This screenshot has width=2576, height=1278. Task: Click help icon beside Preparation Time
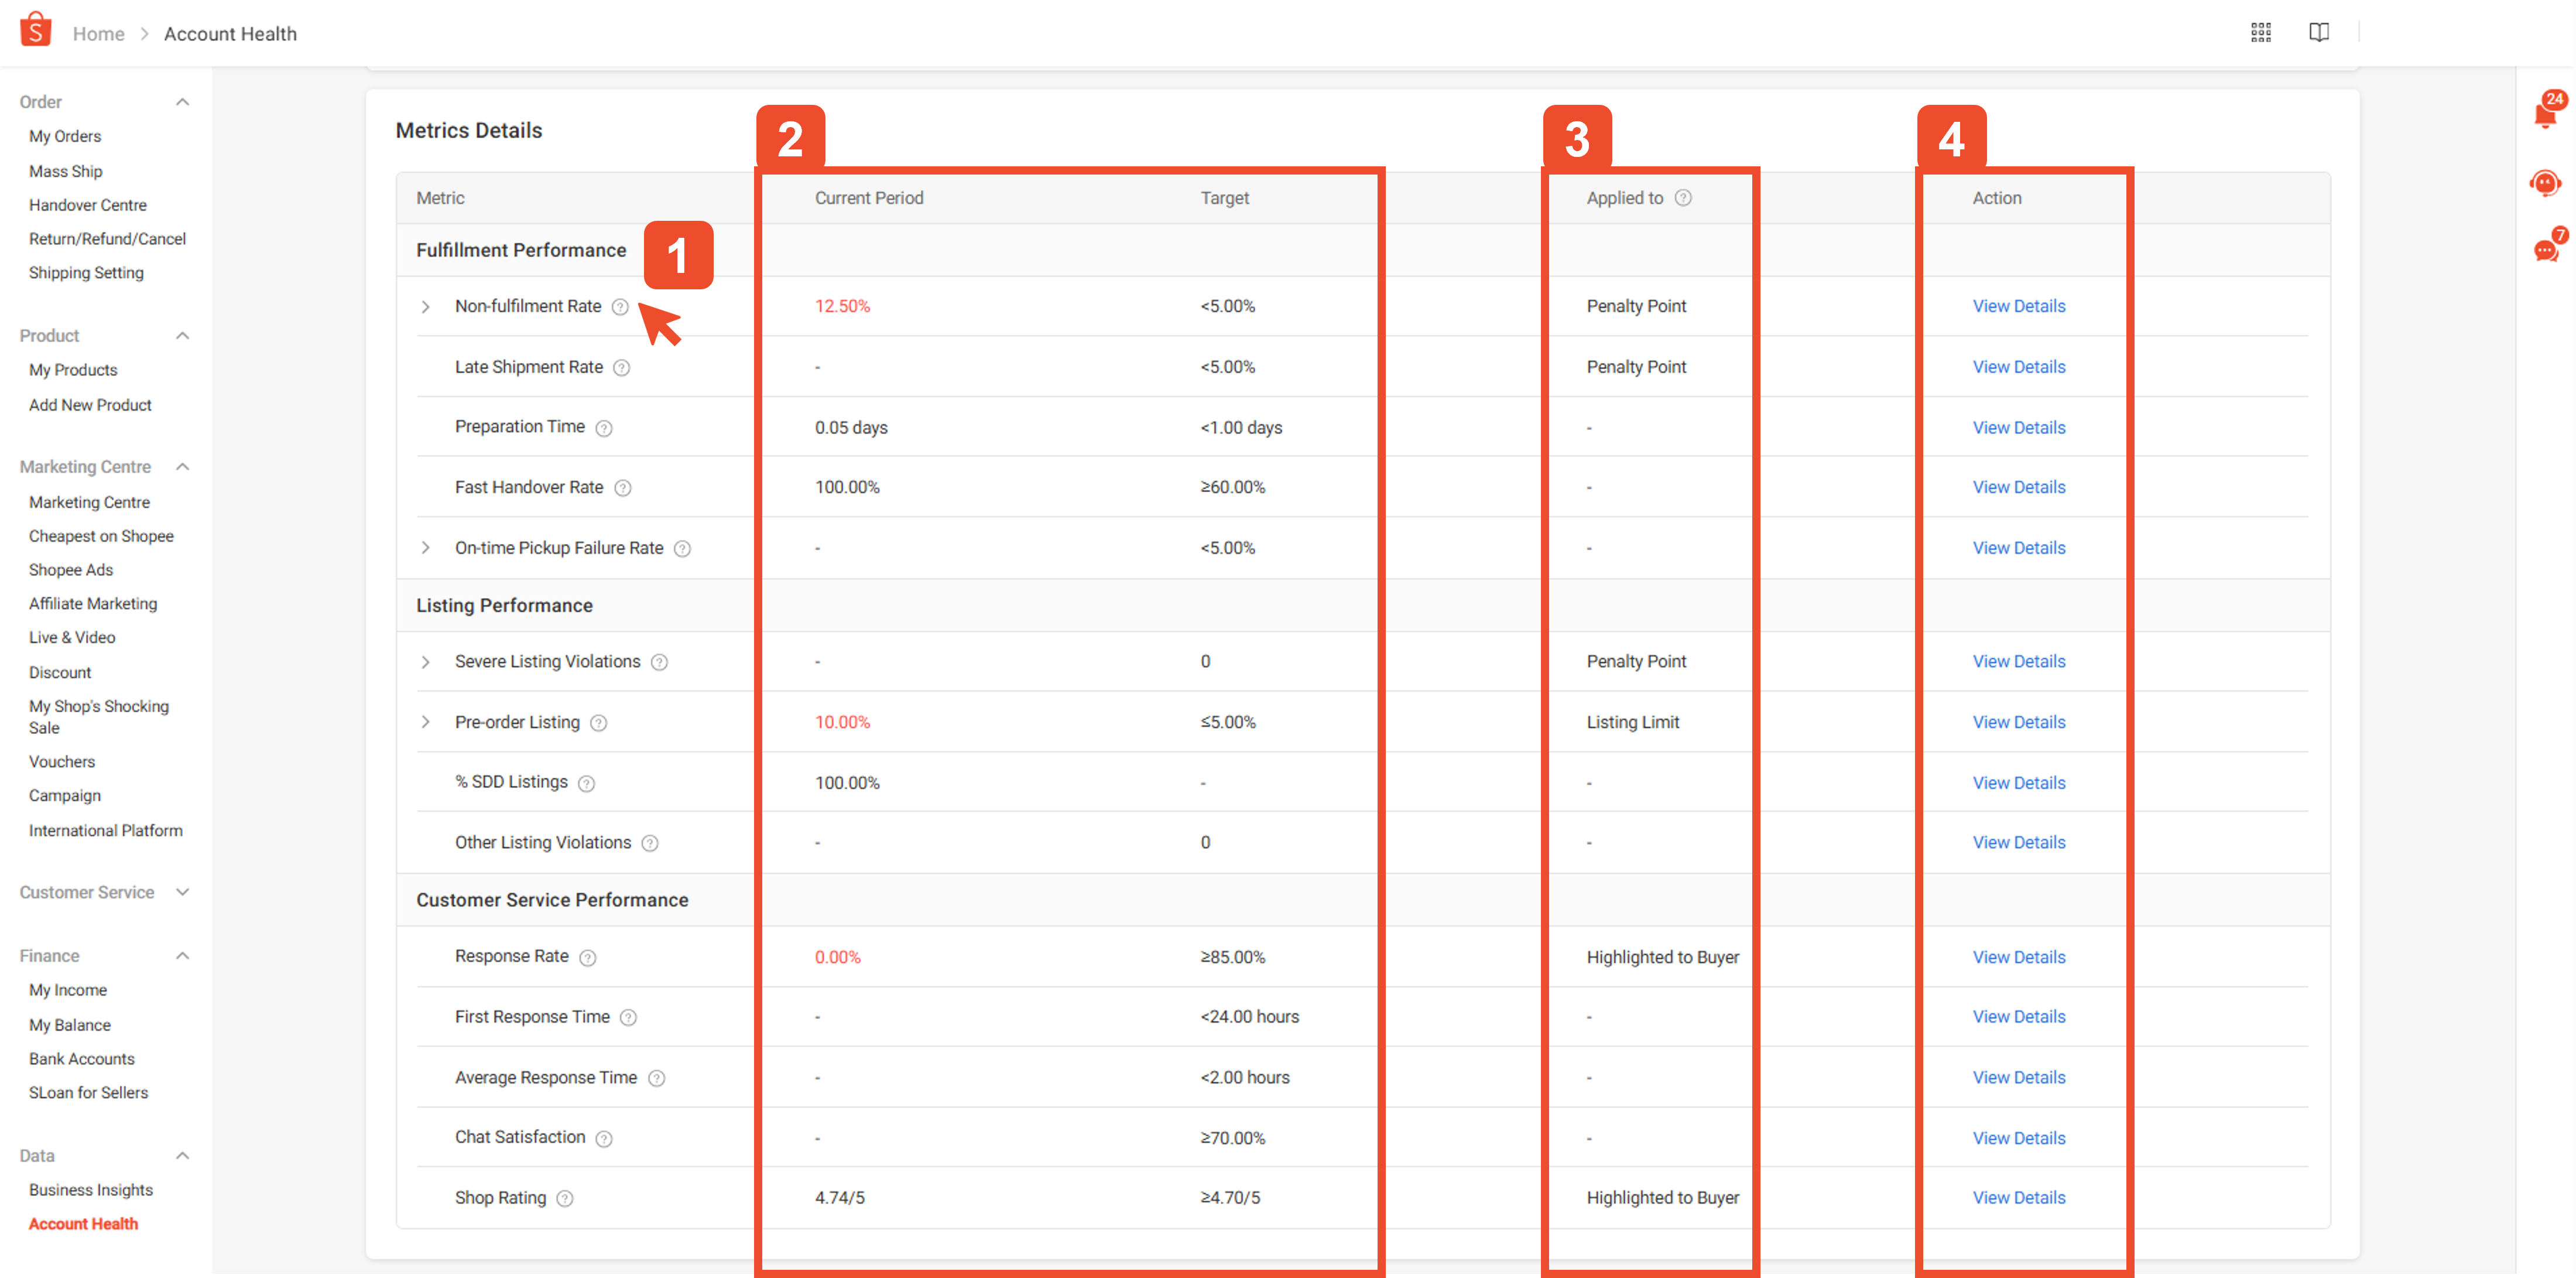point(604,428)
